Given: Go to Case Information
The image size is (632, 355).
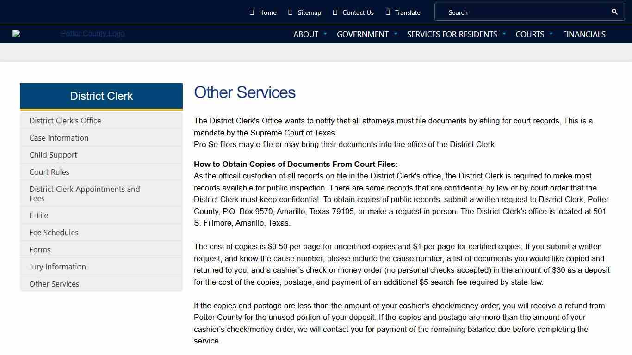Looking at the screenshot, I should click(59, 138).
